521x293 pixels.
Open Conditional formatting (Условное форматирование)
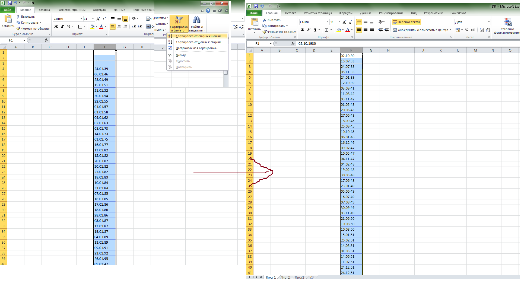[x=507, y=26]
